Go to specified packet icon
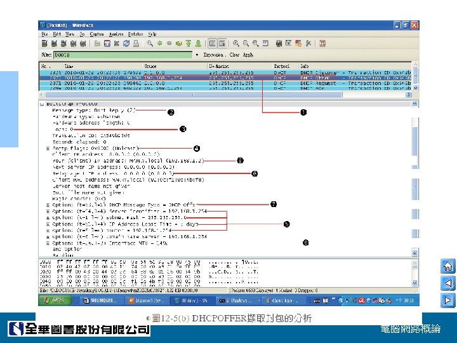 178,43
